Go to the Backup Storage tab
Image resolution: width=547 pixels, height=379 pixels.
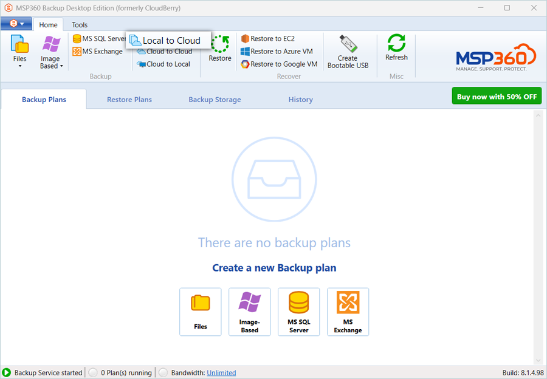[215, 100]
